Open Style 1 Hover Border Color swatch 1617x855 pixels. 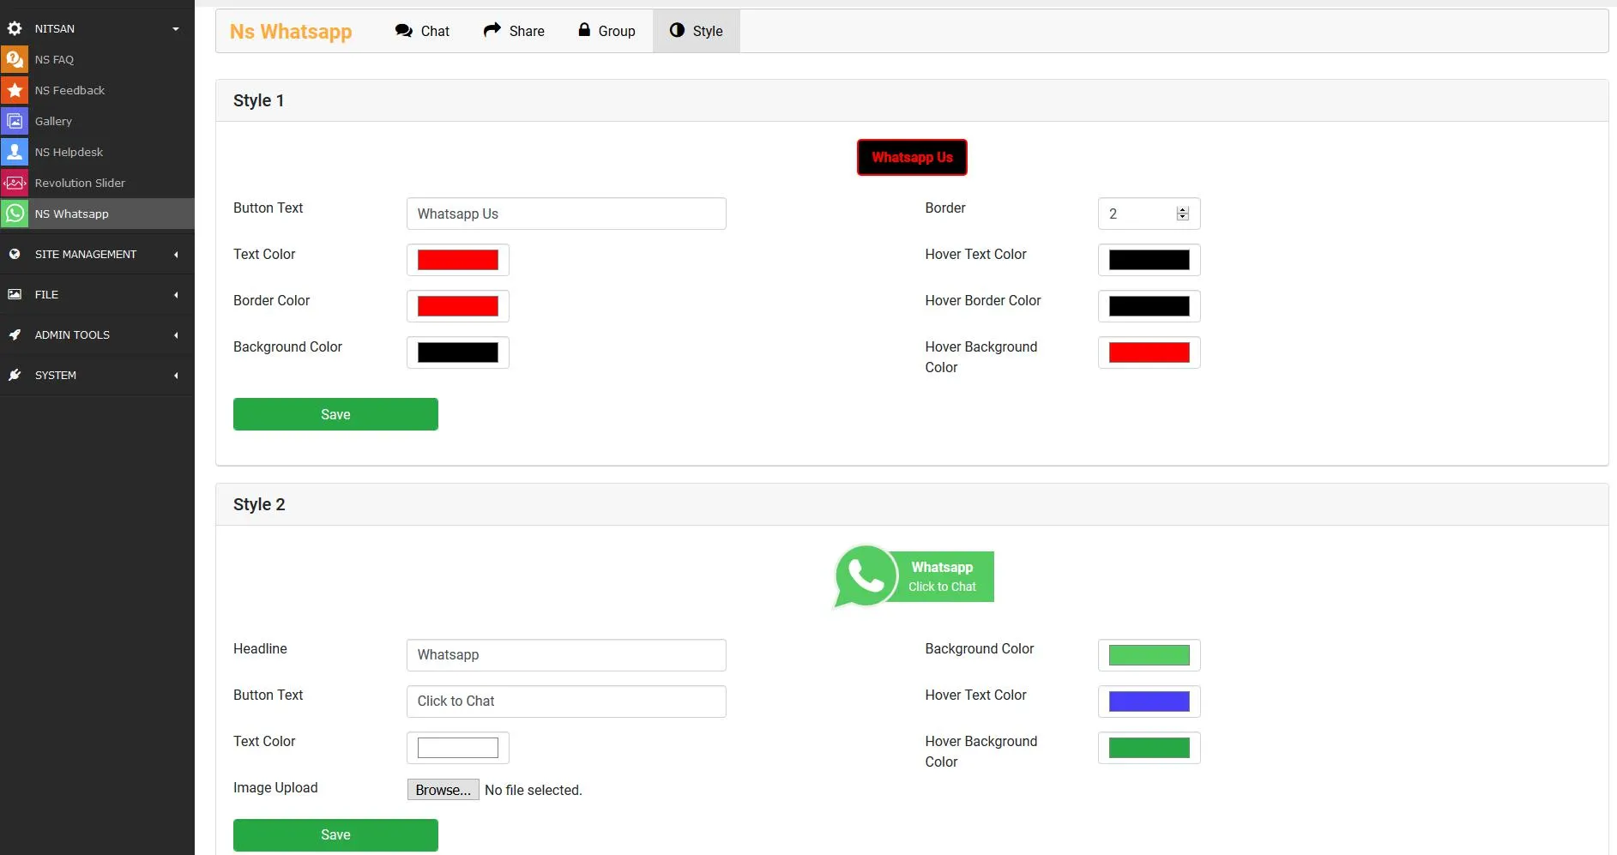tap(1149, 306)
